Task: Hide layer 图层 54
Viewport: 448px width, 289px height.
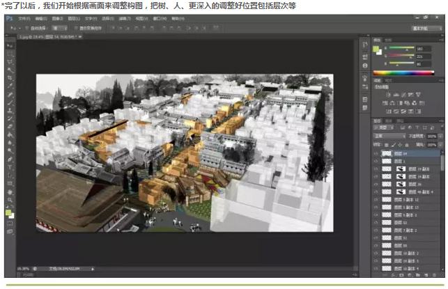Action: pos(376,153)
